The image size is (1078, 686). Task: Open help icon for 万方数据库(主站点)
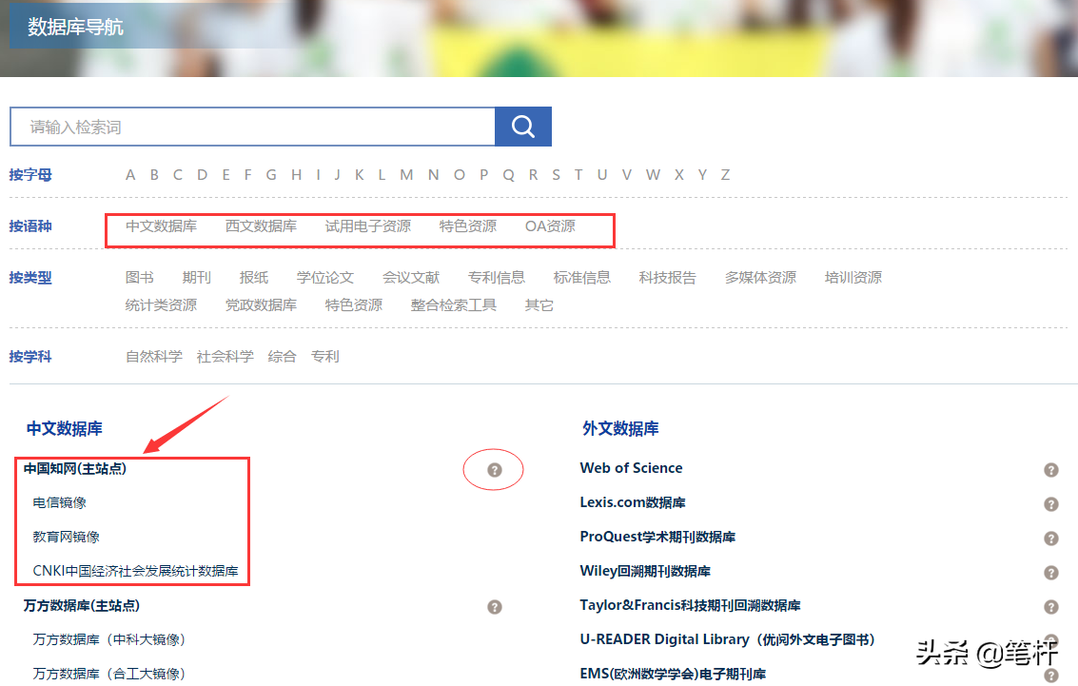[x=495, y=607]
